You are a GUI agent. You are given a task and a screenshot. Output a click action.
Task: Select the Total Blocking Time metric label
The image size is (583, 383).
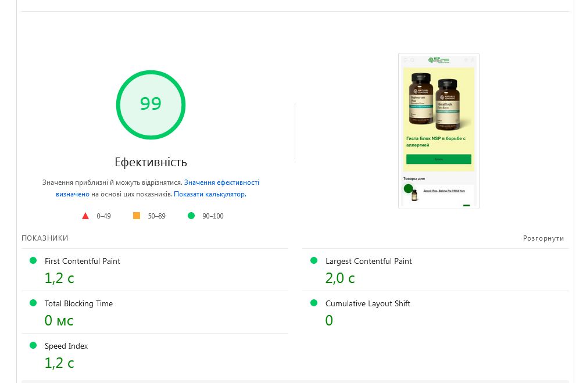tap(78, 303)
